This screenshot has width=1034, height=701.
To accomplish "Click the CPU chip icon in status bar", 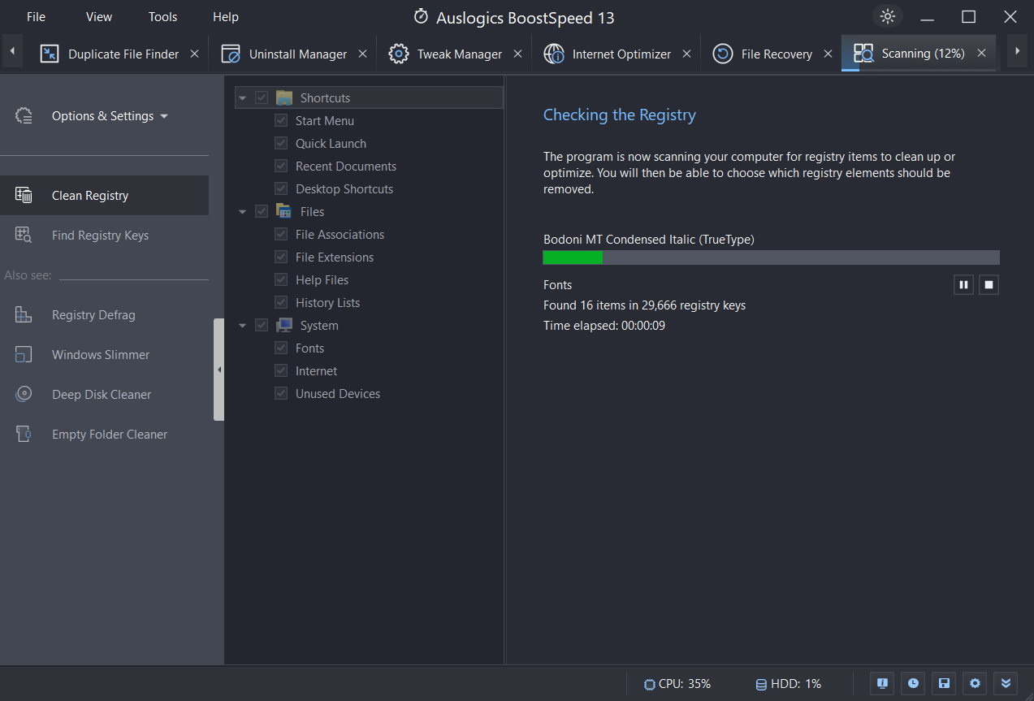I will [649, 684].
